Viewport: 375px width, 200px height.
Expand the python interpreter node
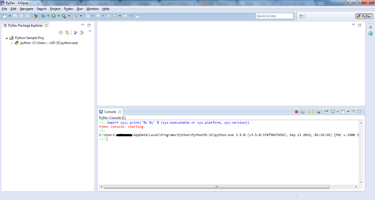[12, 43]
